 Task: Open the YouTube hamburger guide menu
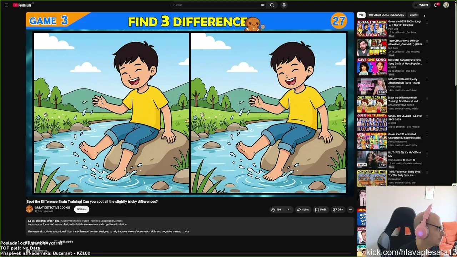6,5
